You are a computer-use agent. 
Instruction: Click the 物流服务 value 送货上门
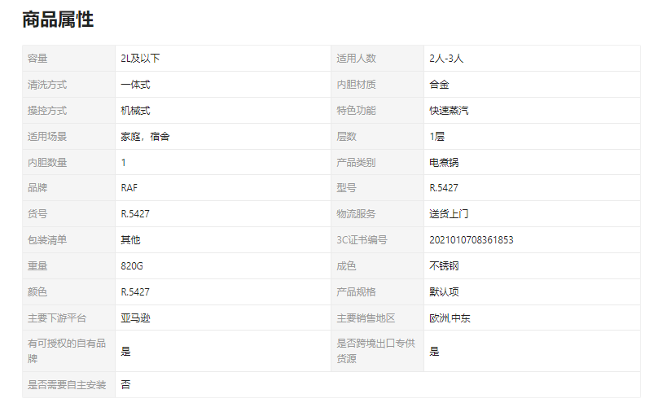click(449, 214)
